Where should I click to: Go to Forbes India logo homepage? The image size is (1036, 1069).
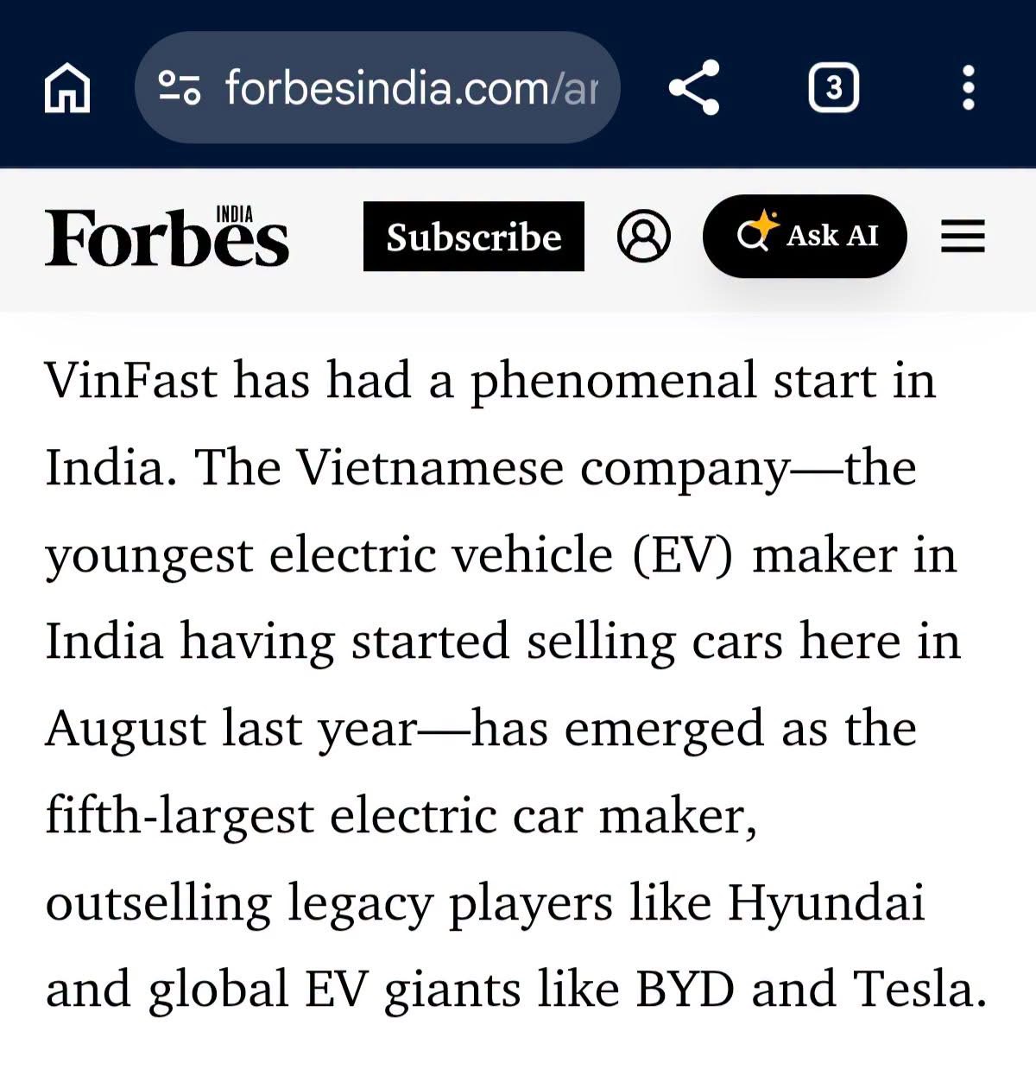167,236
